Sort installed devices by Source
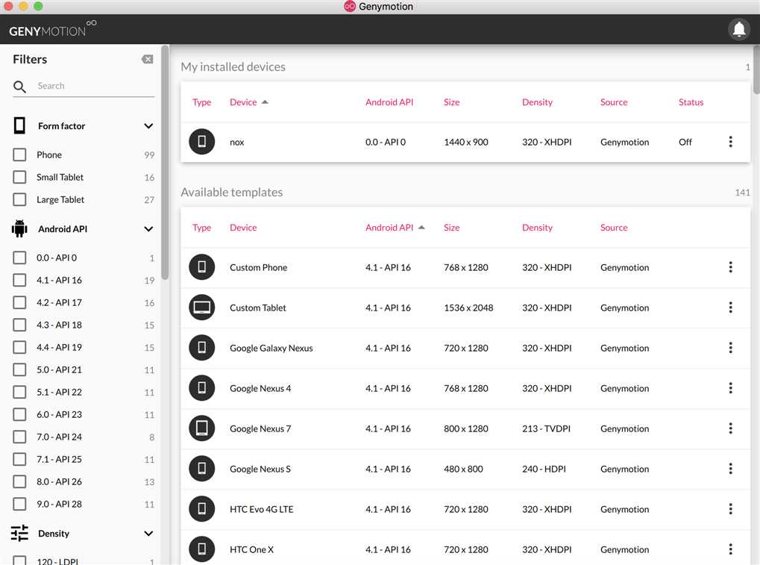 tap(614, 102)
